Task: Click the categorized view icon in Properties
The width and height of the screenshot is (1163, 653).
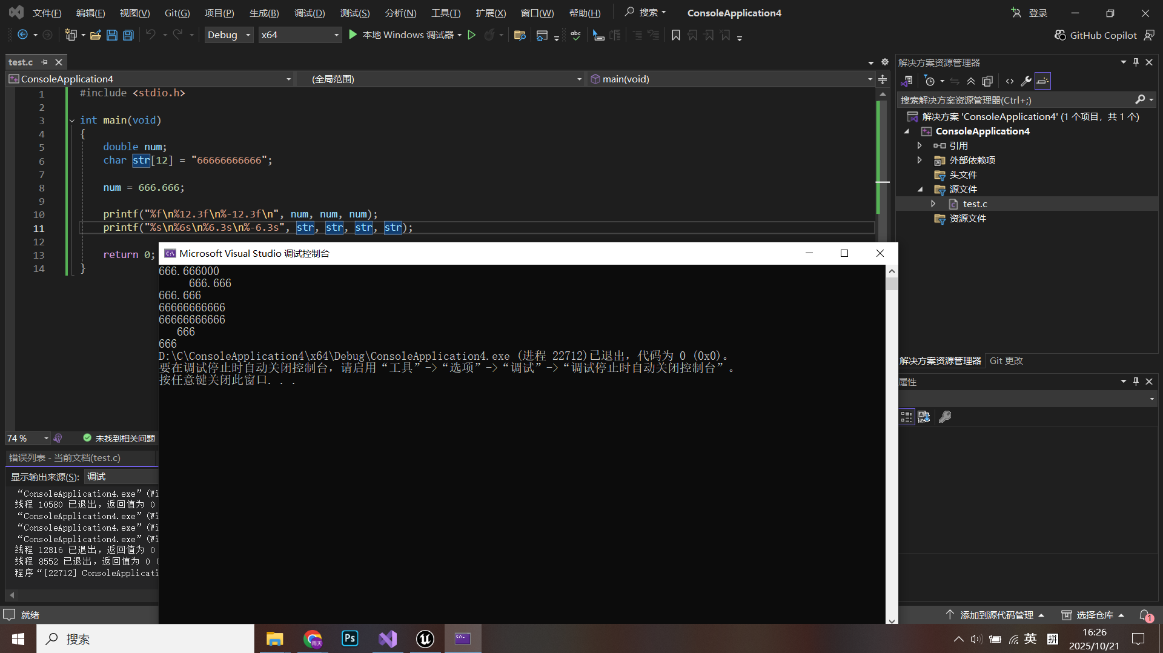Action: 906,417
